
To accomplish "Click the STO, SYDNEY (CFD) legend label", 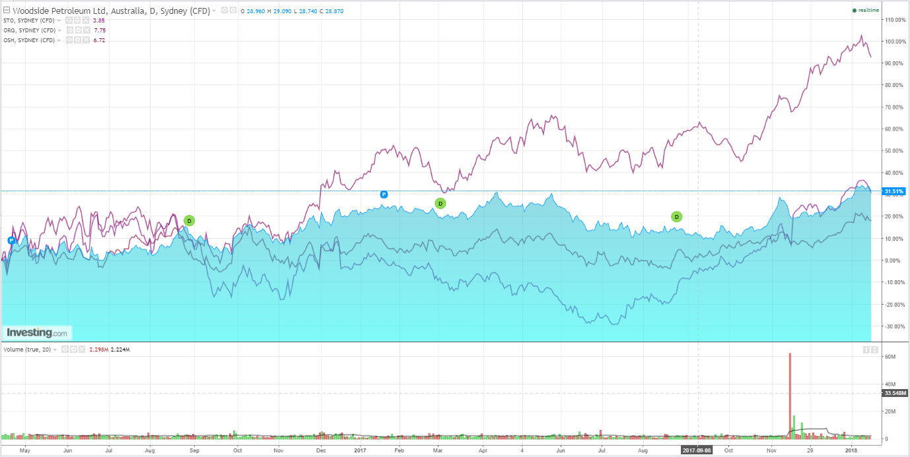I will [29, 20].
